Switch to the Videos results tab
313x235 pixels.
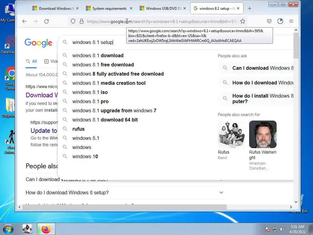[x=51, y=61]
